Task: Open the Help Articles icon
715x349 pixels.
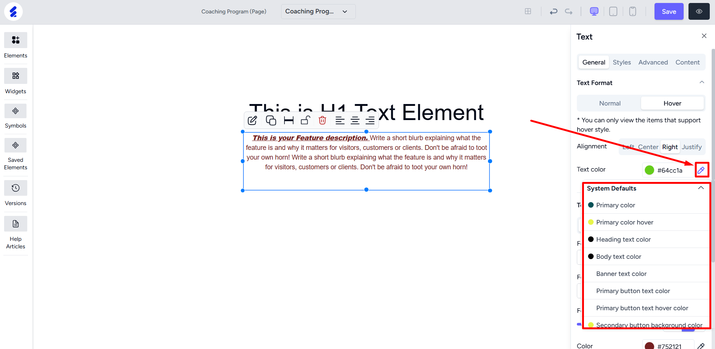Action: pyautogui.click(x=16, y=224)
